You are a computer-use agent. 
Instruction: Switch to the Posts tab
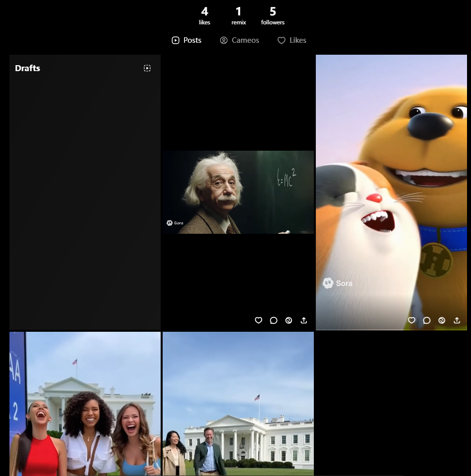tap(187, 40)
